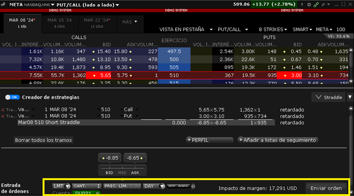Expand the 8 STRIKES dropdown

273,30
